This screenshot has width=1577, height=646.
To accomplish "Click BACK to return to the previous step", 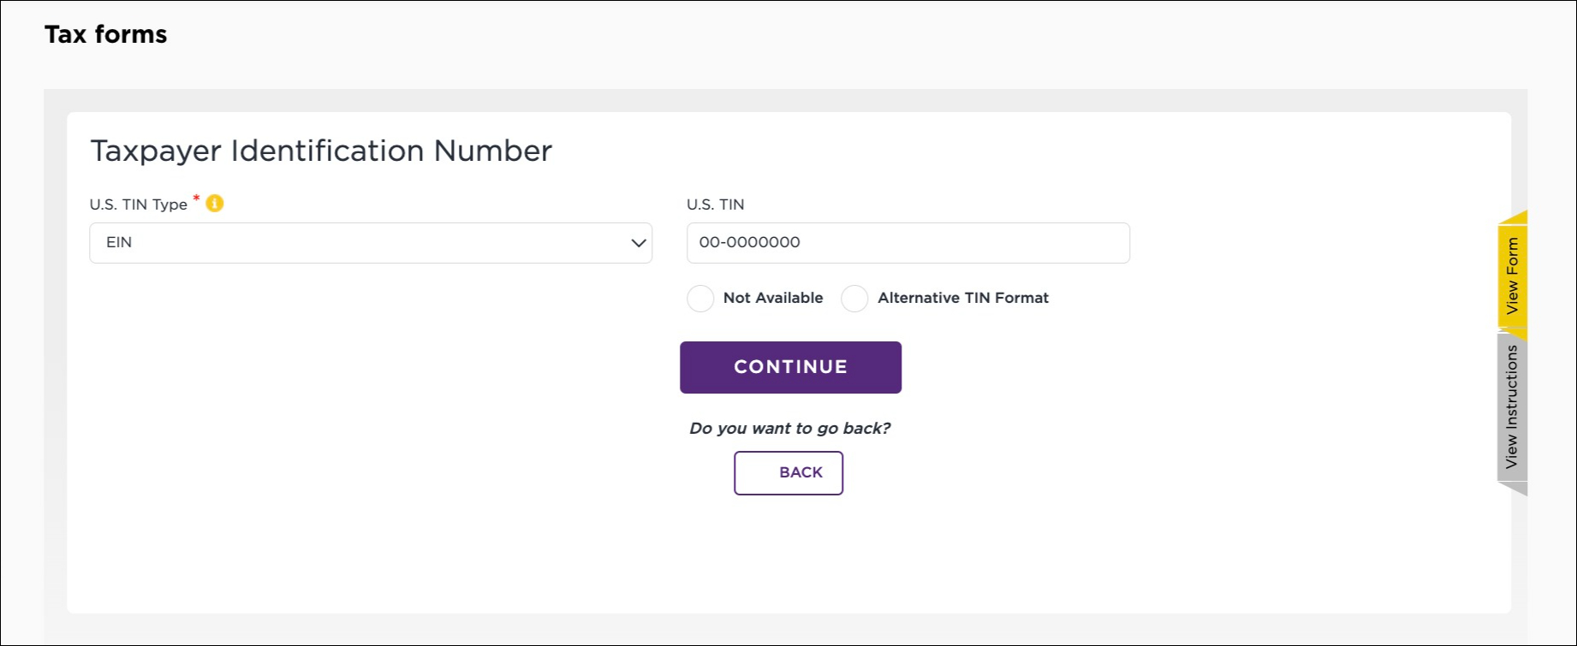I will click(x=788, y=472).
